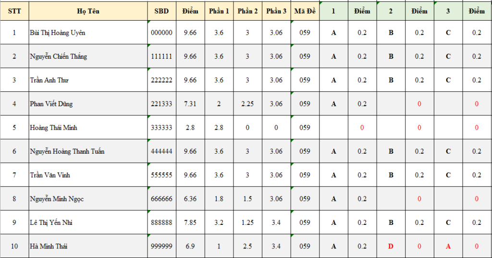Click SBD cell 999999
492x258 pixels.
[161, 246]
